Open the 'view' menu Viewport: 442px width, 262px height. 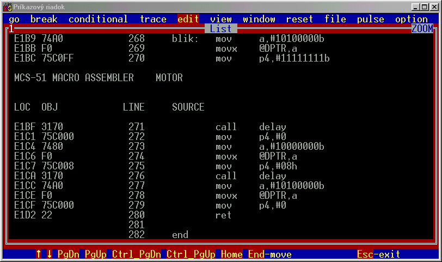point(220,19)
